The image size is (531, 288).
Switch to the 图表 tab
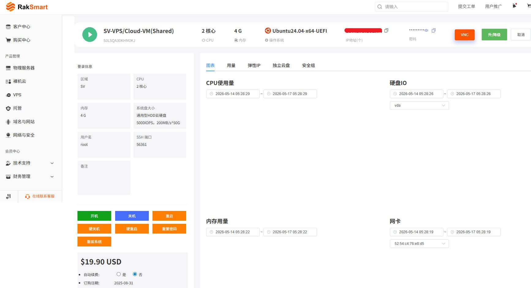click(210, 65)
